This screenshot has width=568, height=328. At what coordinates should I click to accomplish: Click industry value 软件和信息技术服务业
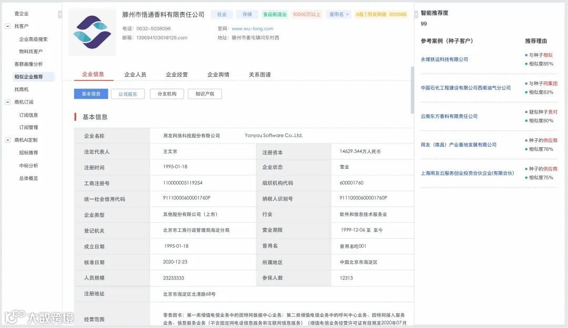pyautogui.click(x=363, y=214)
